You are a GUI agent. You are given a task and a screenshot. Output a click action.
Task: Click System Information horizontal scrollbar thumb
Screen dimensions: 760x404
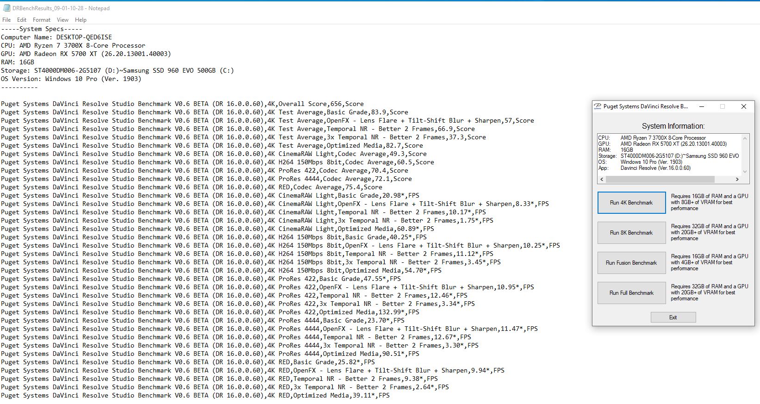click(660, 179)
